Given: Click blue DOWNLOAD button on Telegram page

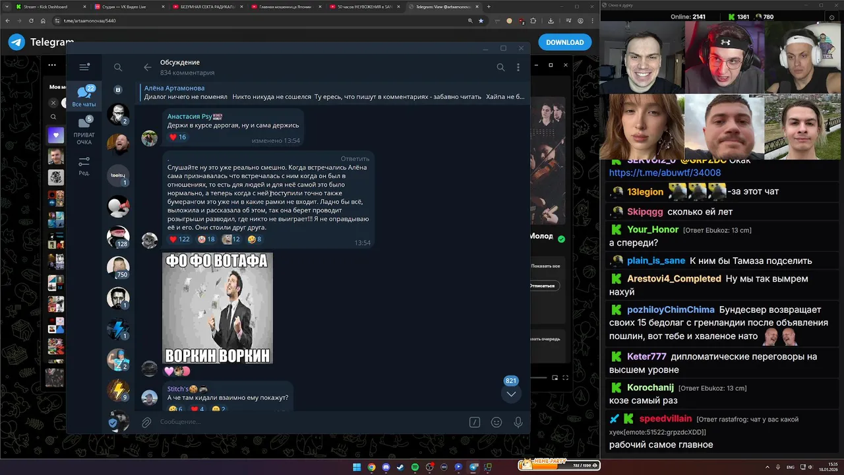Looking at the screenshot, I should pos(564,42).
